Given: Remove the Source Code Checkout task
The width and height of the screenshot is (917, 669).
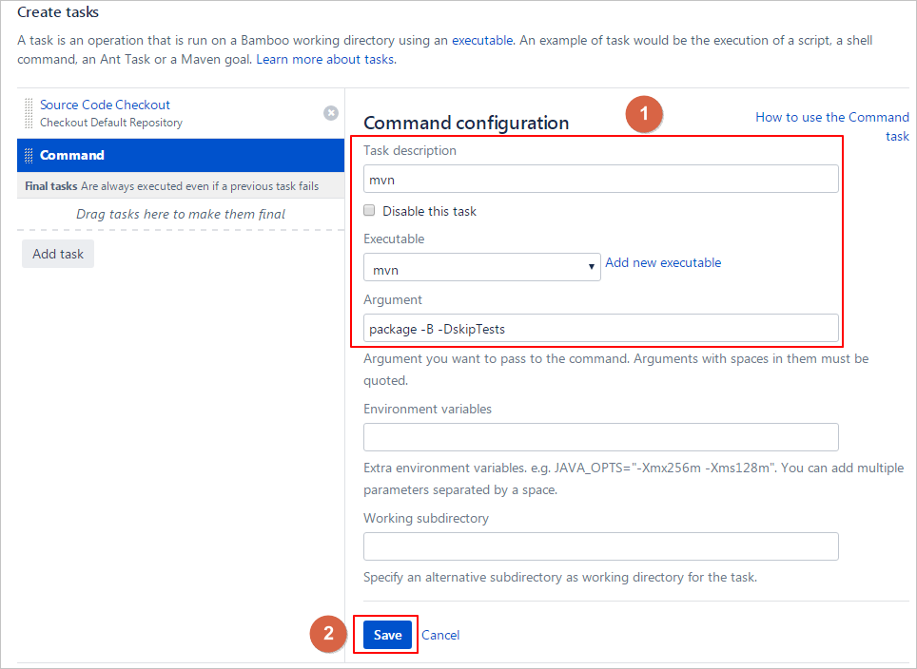Looking at the screenshot, I should point(331,113).
